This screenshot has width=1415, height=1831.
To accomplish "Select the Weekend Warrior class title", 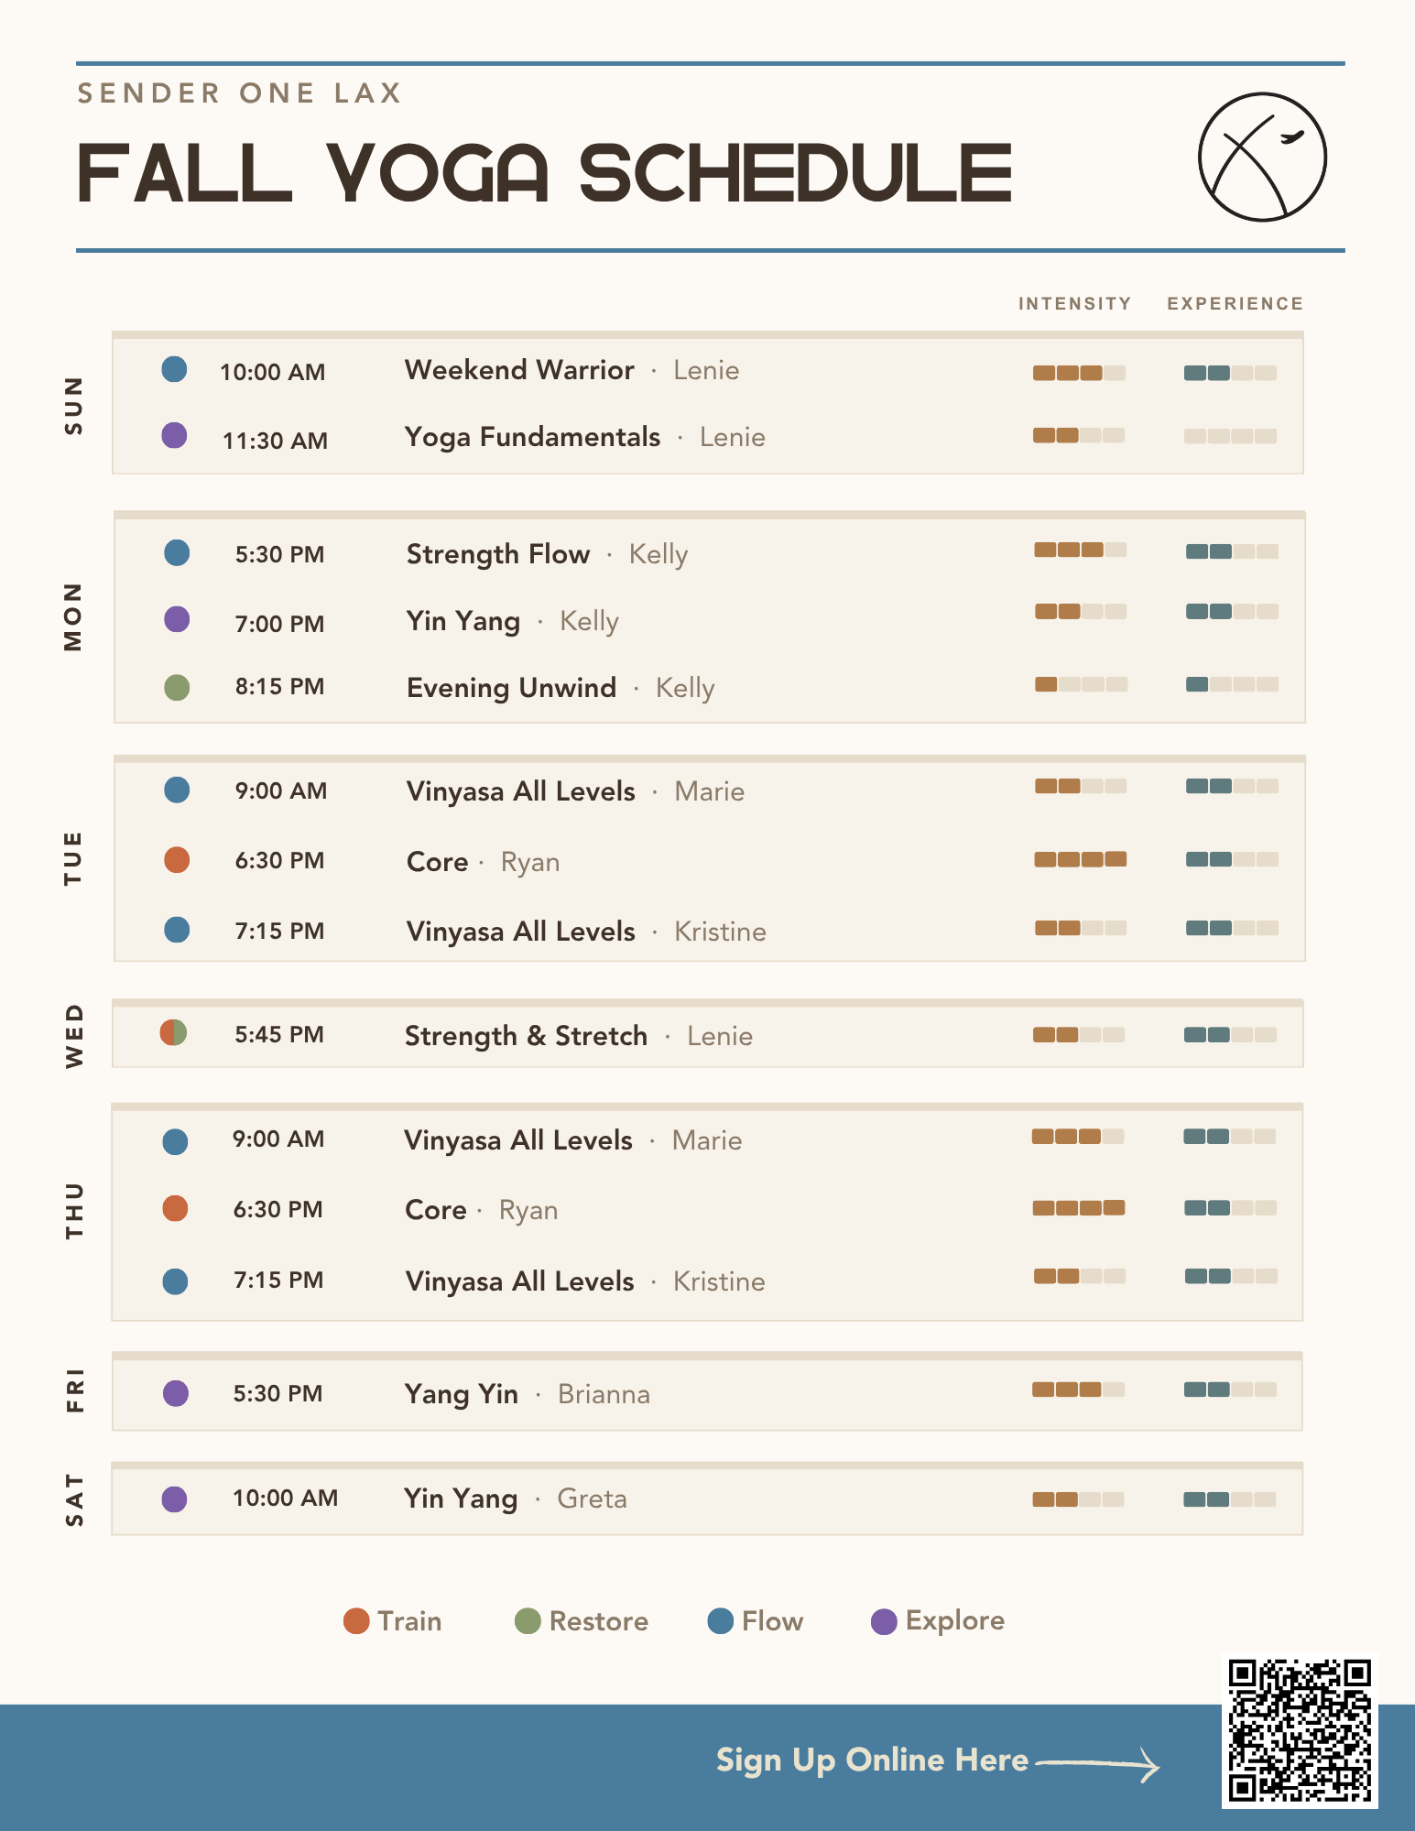I will click(519, 370).
